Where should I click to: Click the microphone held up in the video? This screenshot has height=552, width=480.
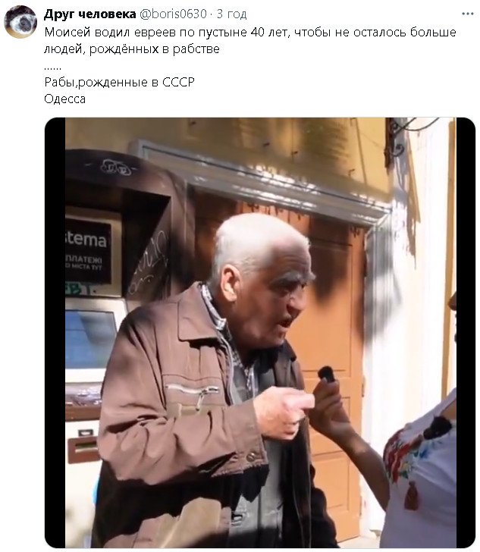coord(326,375)
